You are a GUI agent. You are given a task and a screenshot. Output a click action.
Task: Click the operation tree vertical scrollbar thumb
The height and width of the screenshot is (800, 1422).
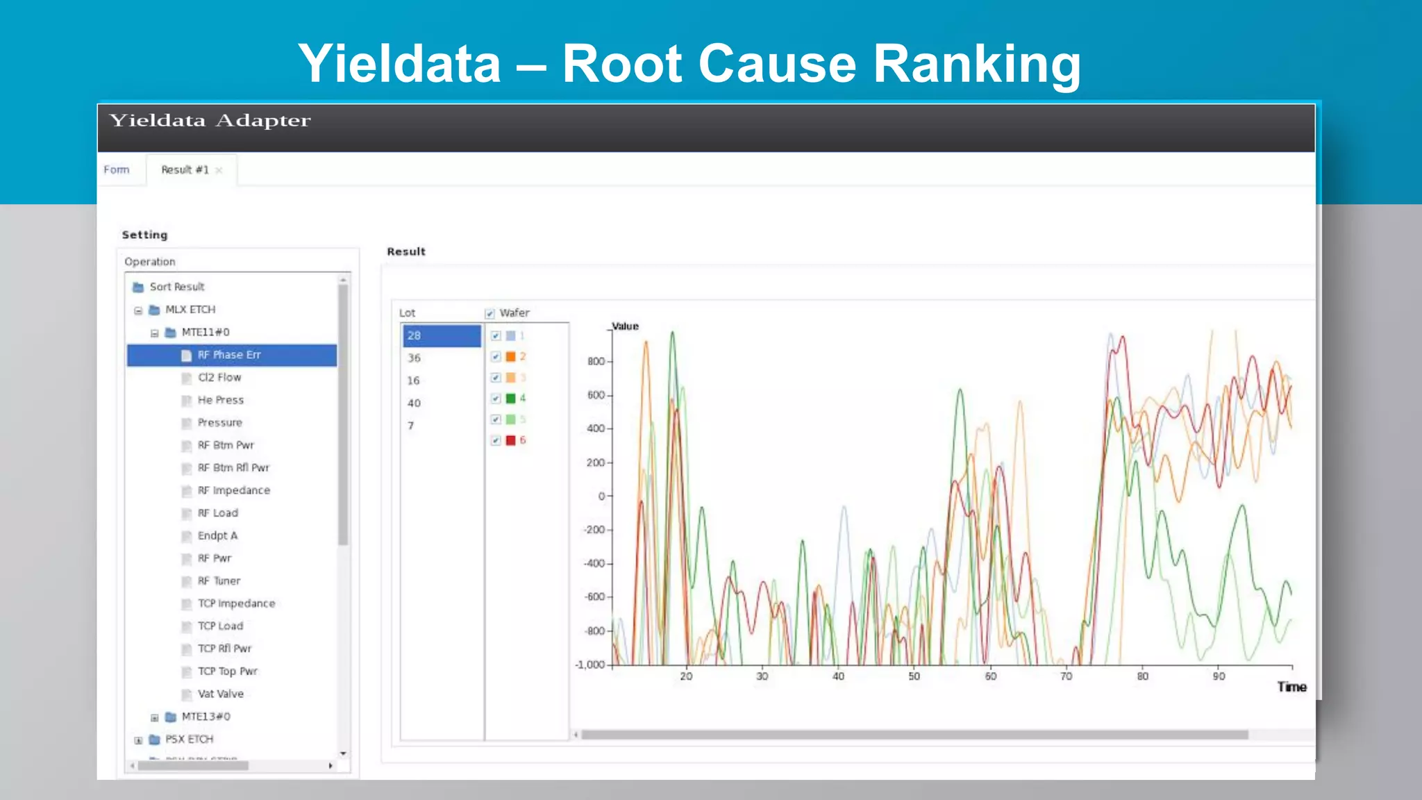[343, 415]
